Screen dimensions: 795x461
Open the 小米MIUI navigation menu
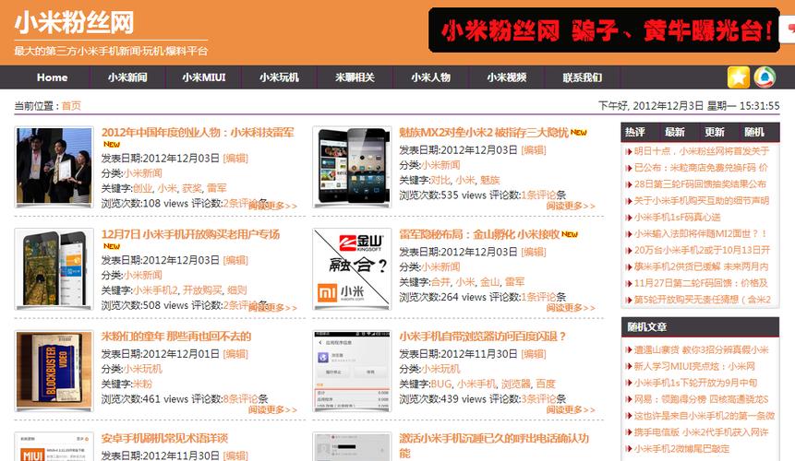pyautogui.click(x=203, y=77)
